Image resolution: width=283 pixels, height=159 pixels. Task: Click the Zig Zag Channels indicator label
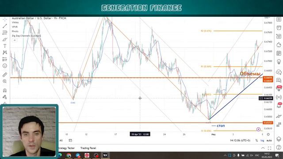27,36
